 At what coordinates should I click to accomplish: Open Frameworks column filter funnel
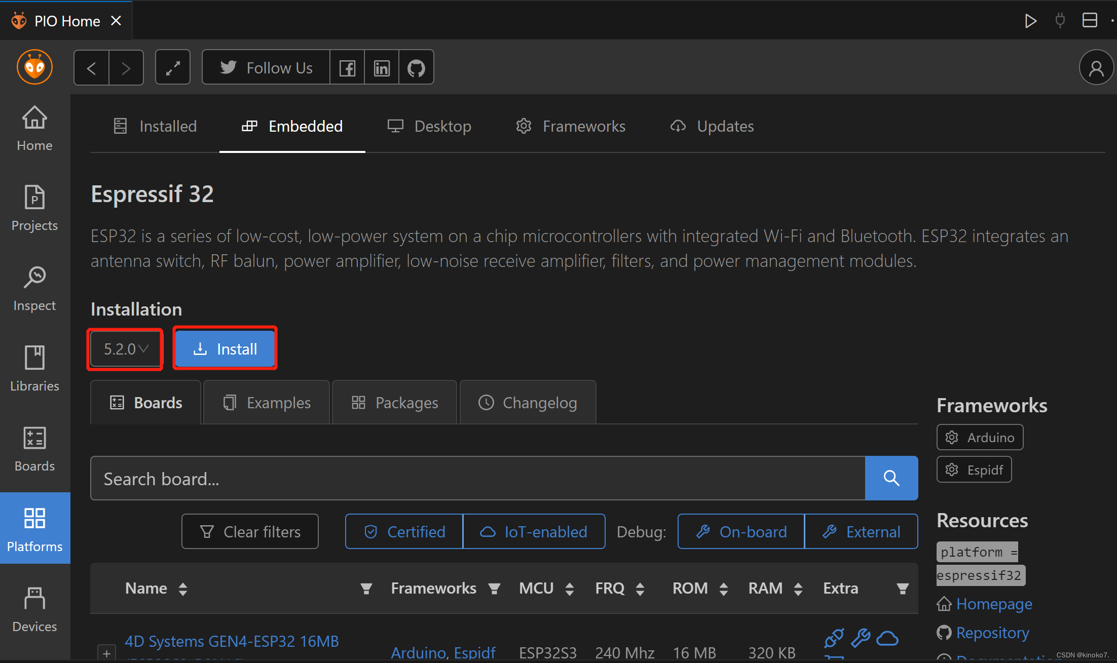click(494, 589)
